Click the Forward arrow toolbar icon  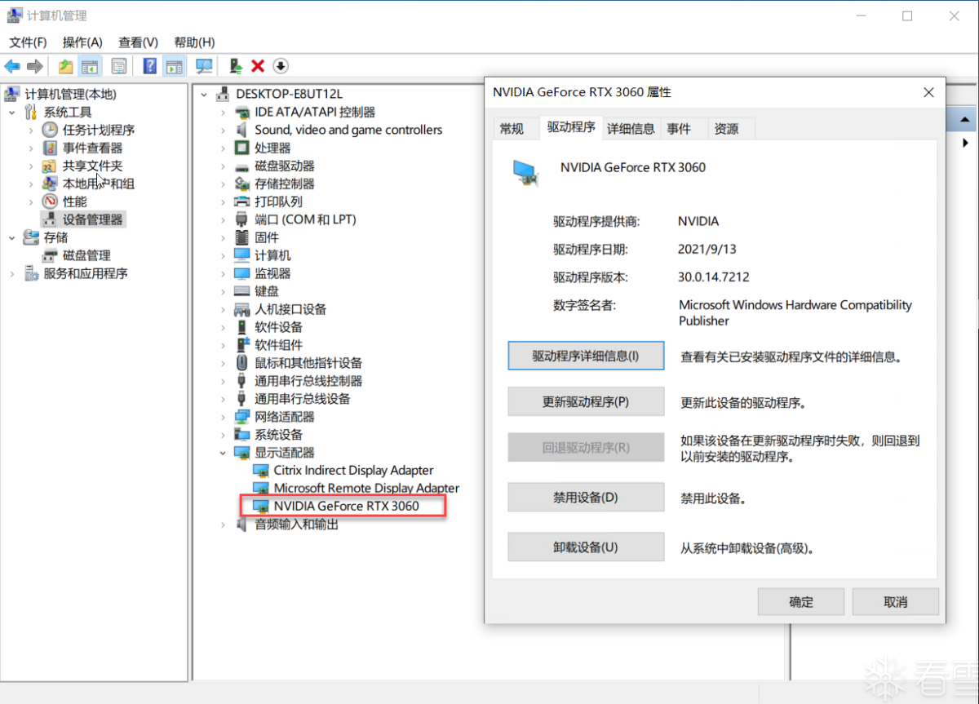(x=34, y=66)
